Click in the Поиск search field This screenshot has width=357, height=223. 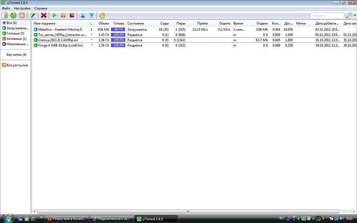pyautogui.click(x=327, y=15)
